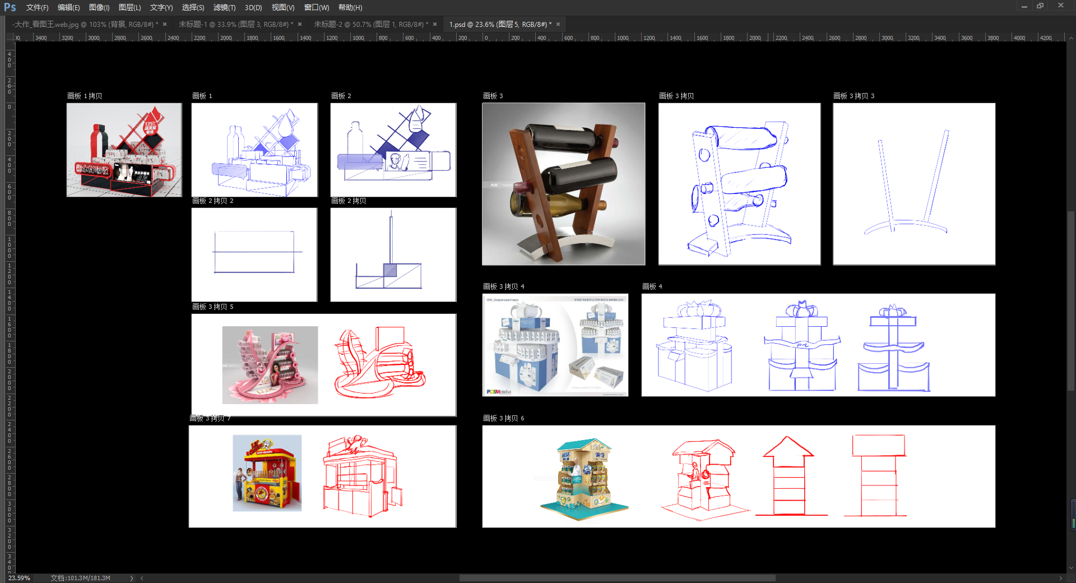Click the house-shaped display stand render
This screenshot has height=583, width=1076.
click(x=584, y=479)
